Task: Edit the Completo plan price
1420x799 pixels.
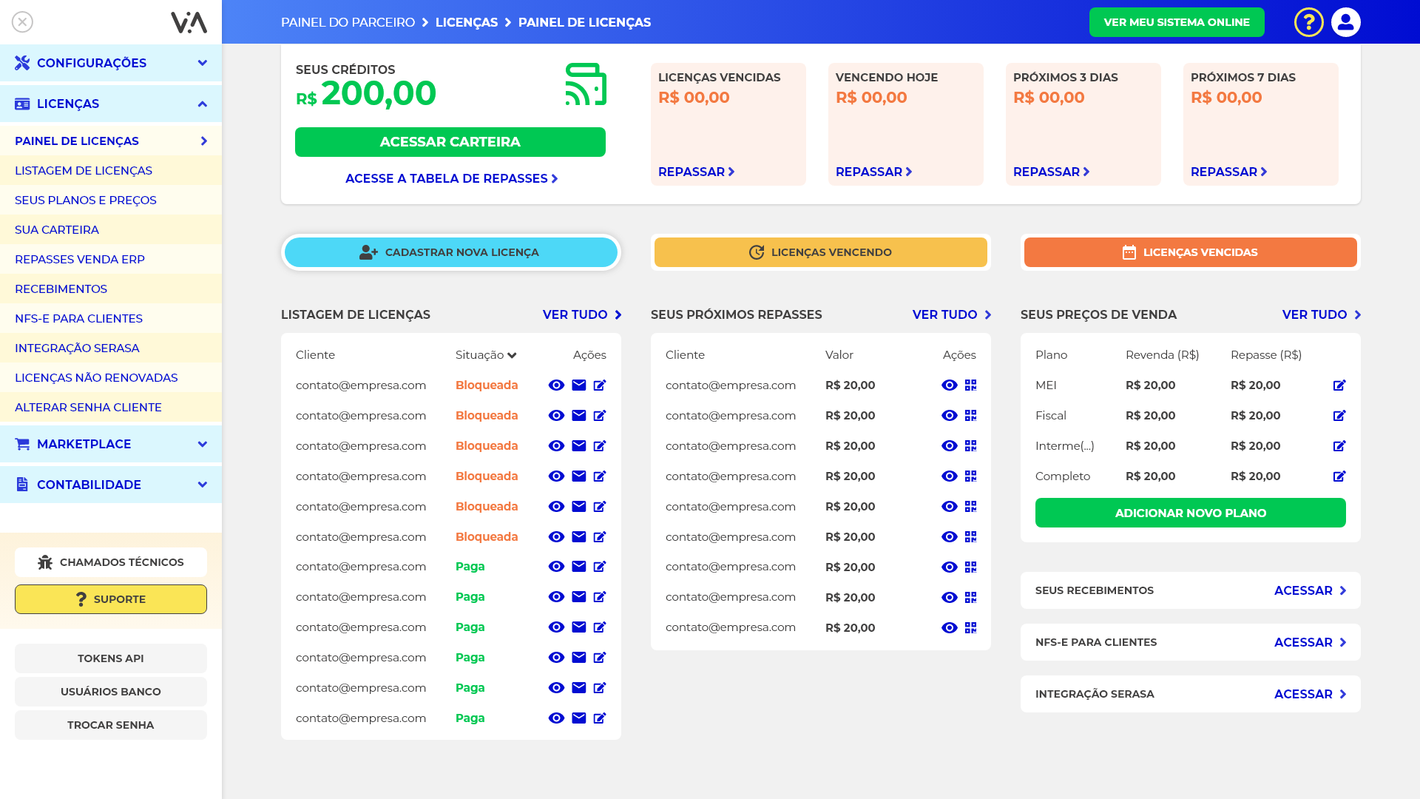Action: (x=1339, y=476)
